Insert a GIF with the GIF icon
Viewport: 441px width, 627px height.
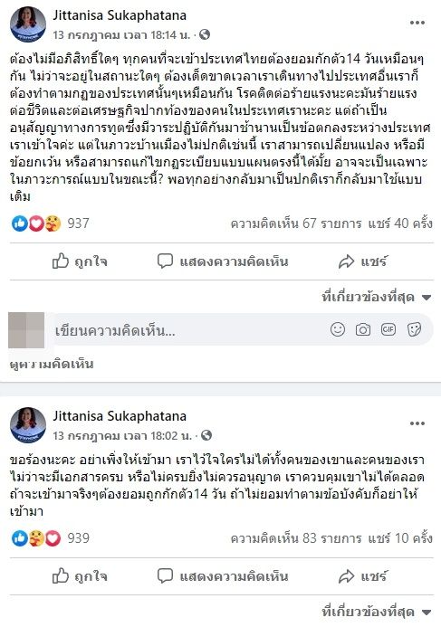(x=388, y=329)
